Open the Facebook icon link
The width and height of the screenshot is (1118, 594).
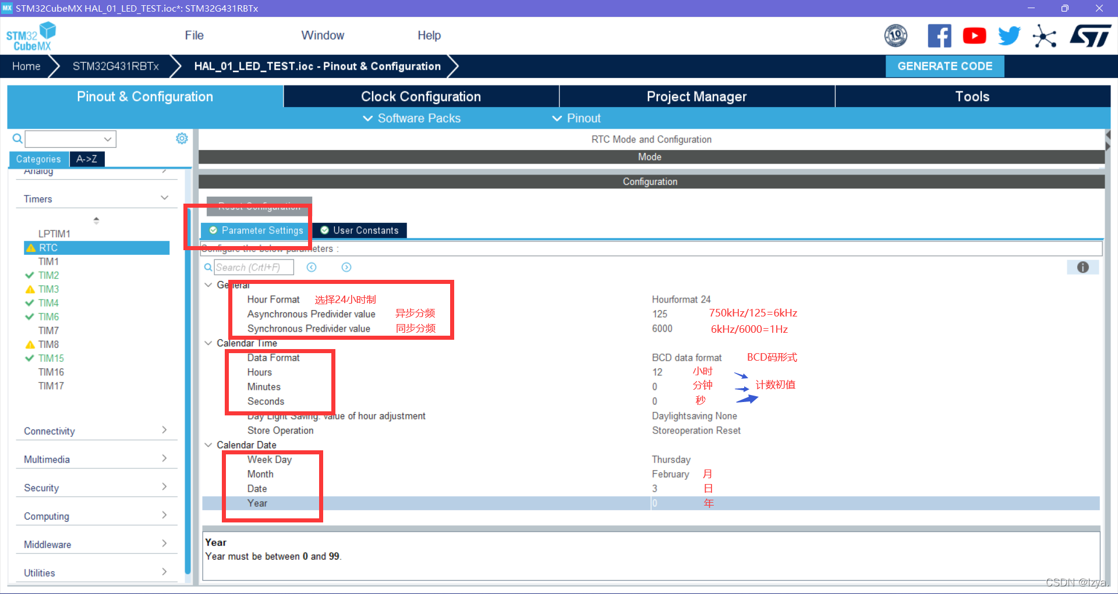(x=939, y=36)
